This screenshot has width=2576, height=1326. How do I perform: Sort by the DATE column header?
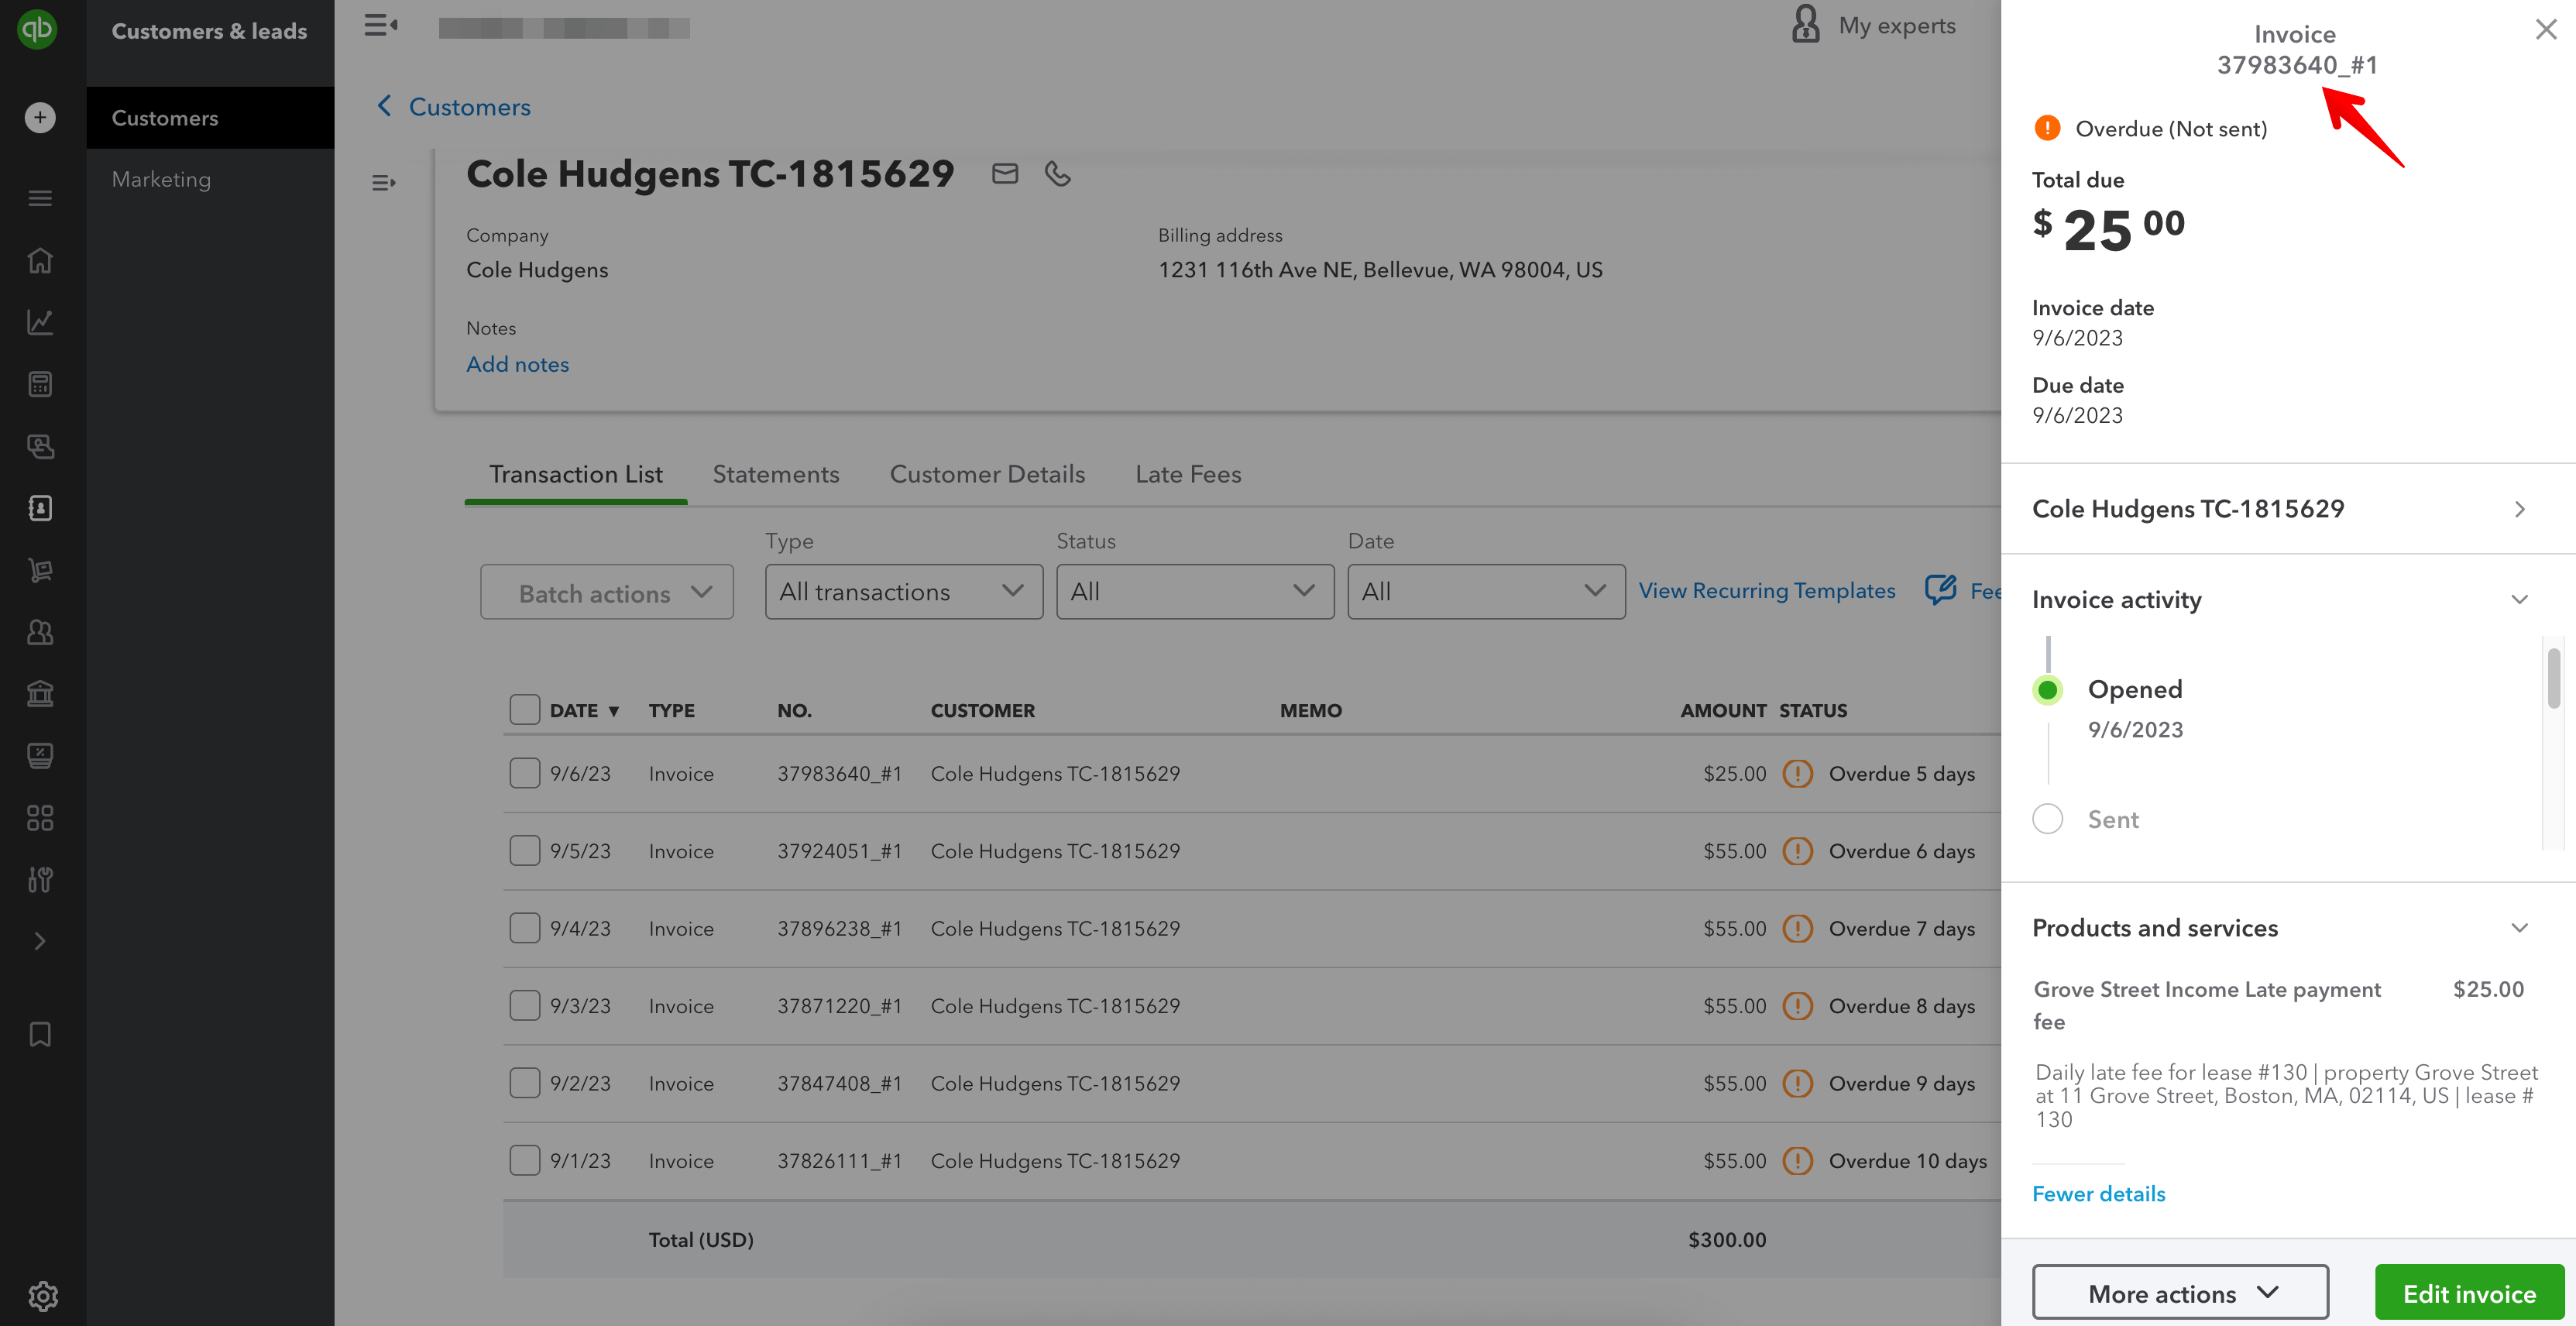click(x=584, y=711)
